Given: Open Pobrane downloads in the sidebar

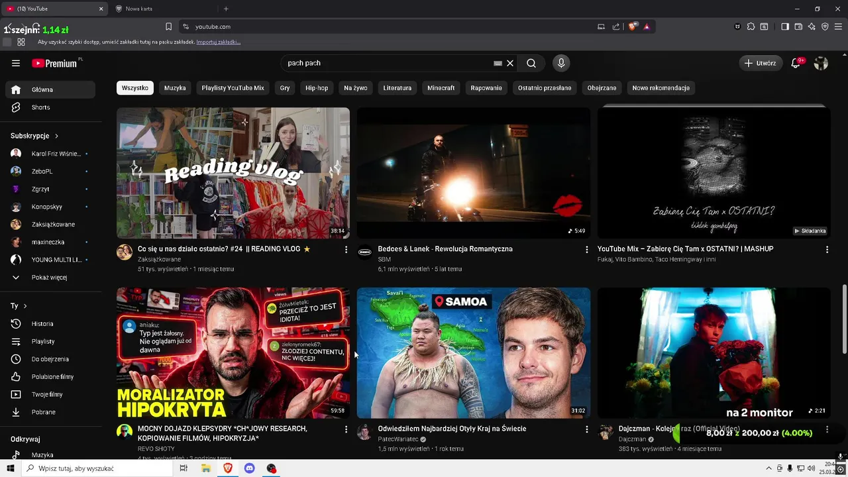Looking at the screenshot, I should [x=50, y=412].
